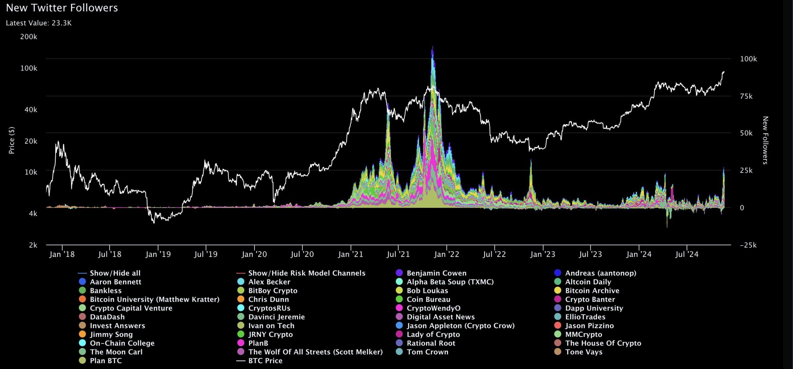The height and width of the screenshot is (369, 793).
Task: Click the Coin Bureau green legend dot
Action: pos(399,299)
